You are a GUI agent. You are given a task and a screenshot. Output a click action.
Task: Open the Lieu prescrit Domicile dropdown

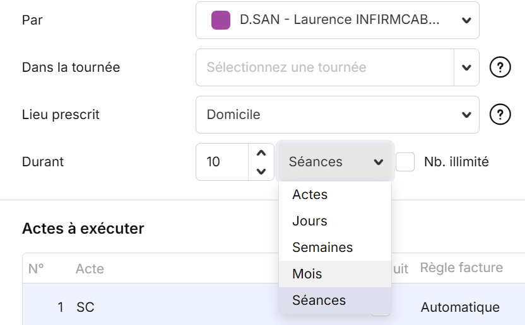[x=338, y=115]
